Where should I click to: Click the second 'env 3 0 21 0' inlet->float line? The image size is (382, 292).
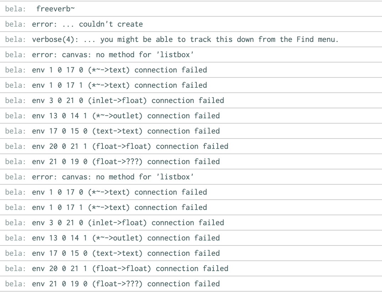(128, 223)
